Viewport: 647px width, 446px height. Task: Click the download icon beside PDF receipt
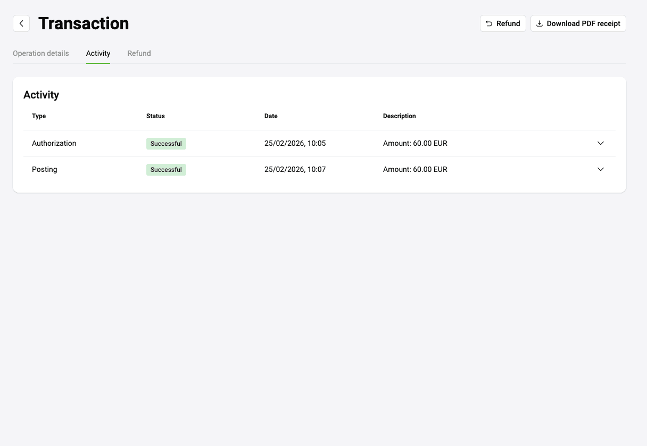click(540, 23)
